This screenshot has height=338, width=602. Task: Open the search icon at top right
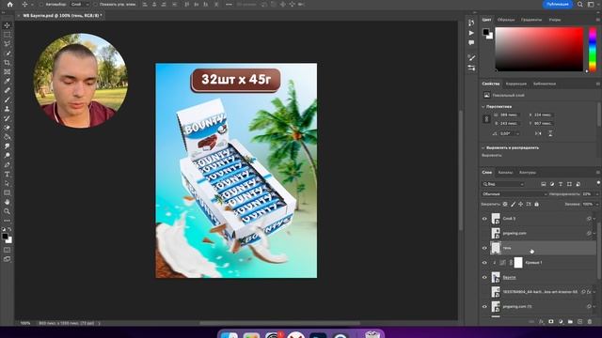pyautogui.click(x=580, y=4)
